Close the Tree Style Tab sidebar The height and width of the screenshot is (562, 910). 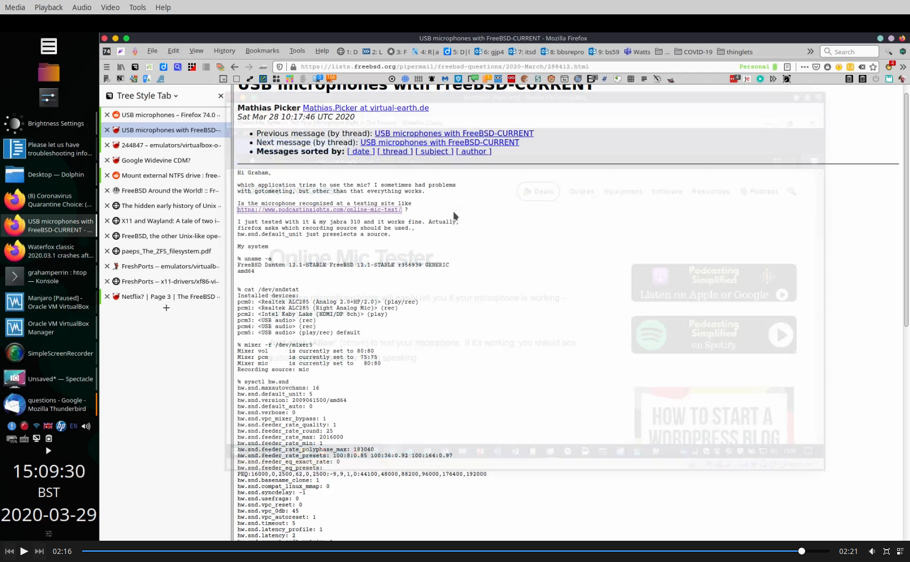point(221,96)
